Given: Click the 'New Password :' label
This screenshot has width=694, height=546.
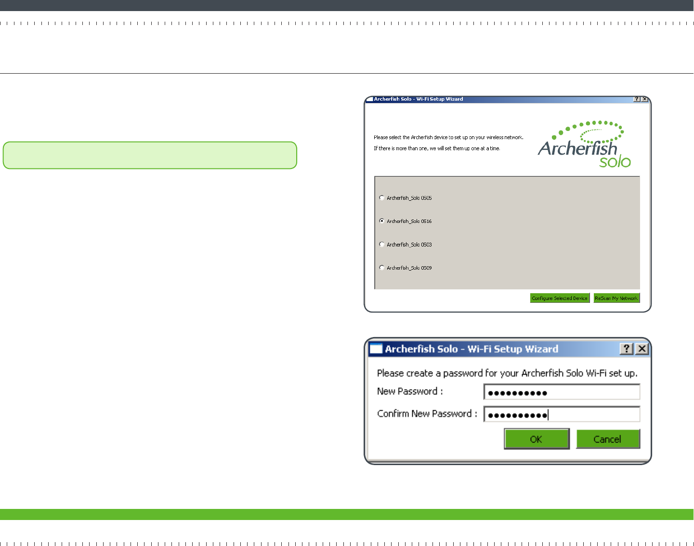Looking at the screenshot, I should [410, 391].
